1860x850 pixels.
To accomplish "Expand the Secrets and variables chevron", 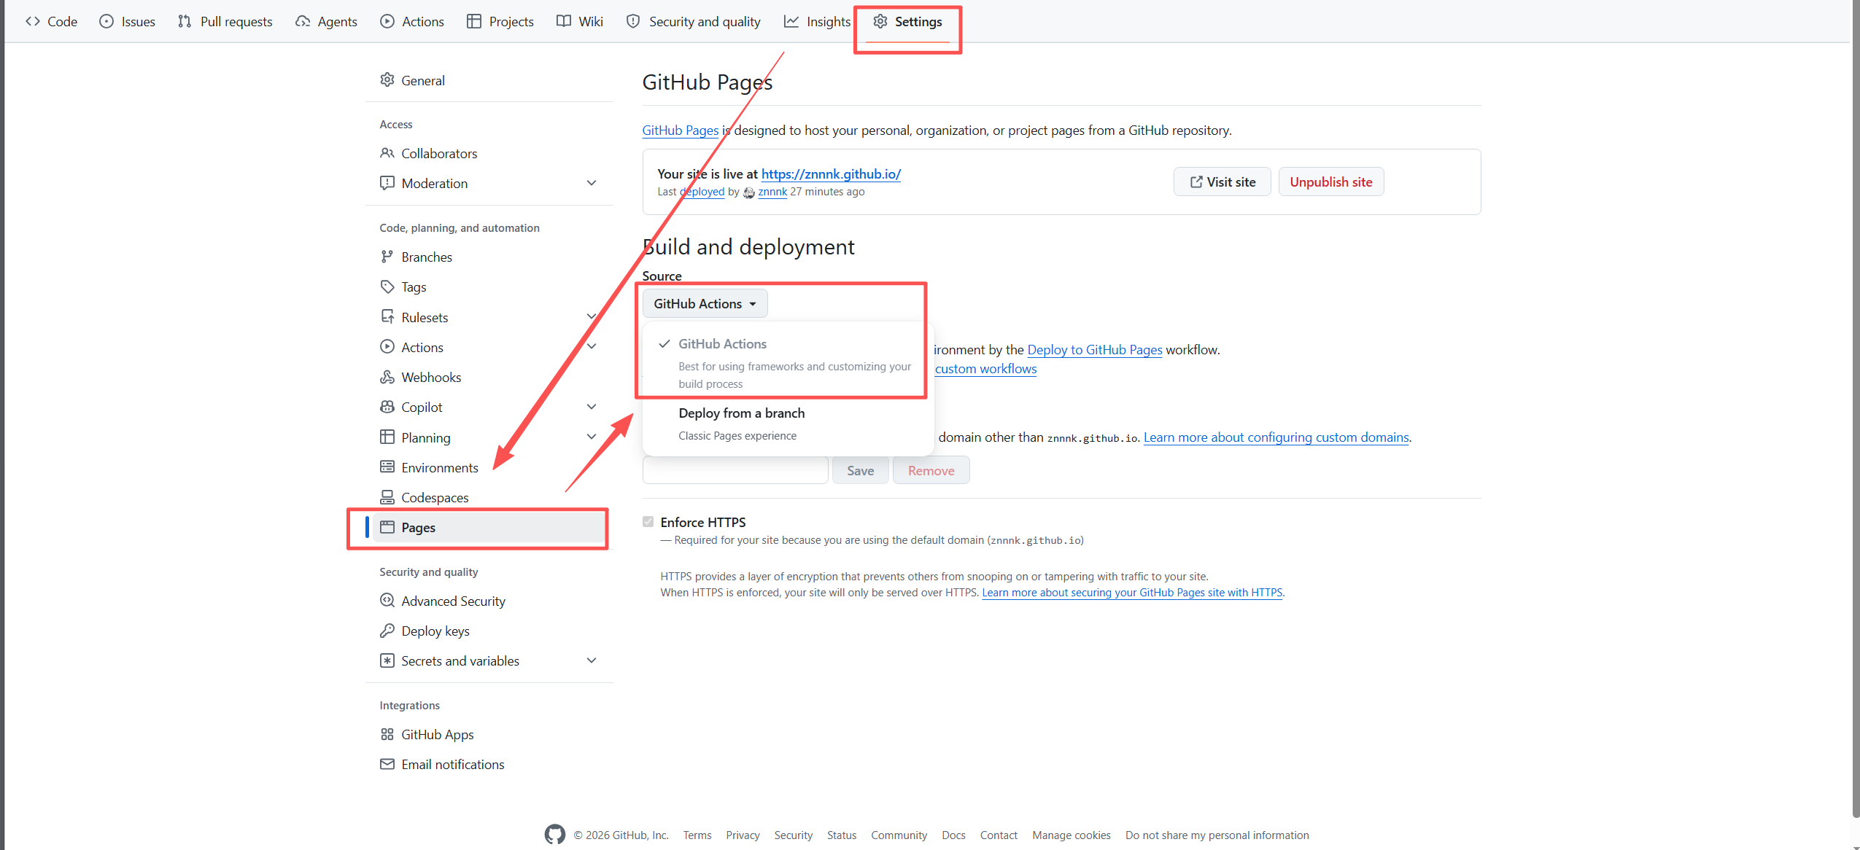I will (x=592, y=660).
